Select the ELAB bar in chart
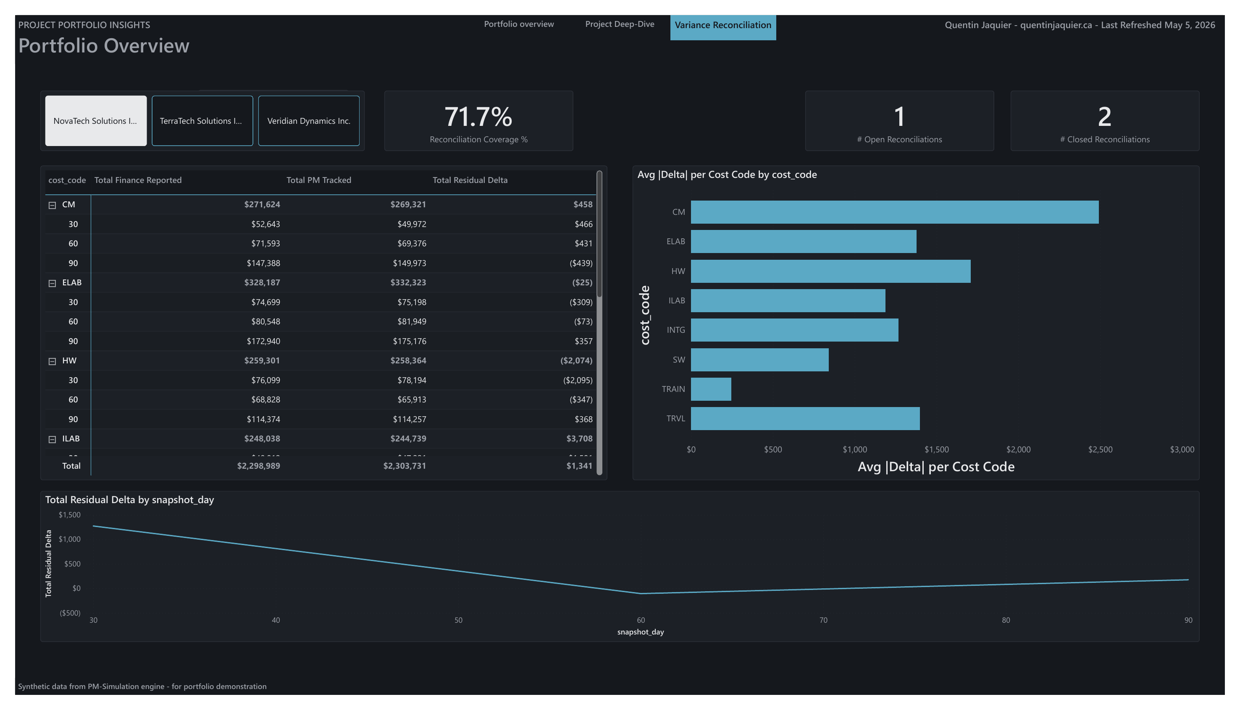Image resolution: width=1240 pixels, height=710 pixels. click(x=803, y=241)
